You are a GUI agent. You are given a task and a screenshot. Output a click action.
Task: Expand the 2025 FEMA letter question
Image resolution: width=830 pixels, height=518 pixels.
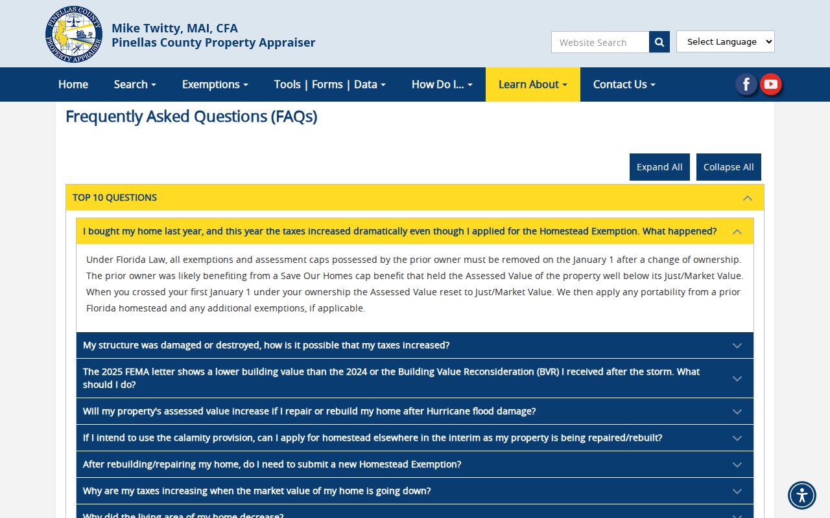[415, 378]
